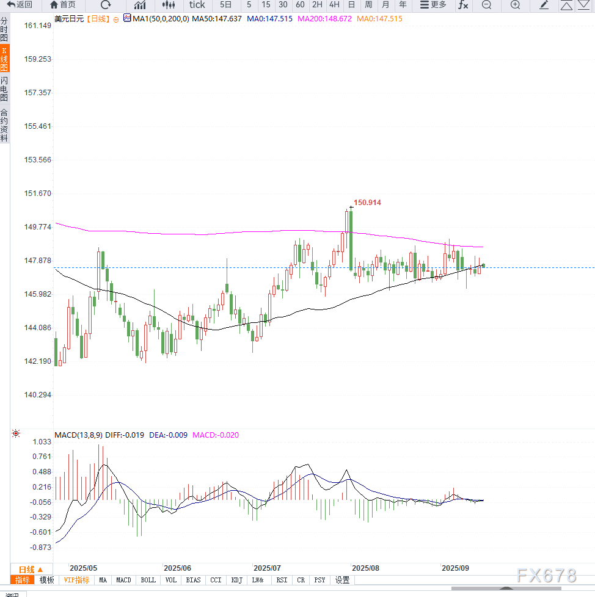This screenshot has width=595, height=597.
Task: Open the 更多 dropdown menu
Action: pyautogui.click(x=434, y=5)
